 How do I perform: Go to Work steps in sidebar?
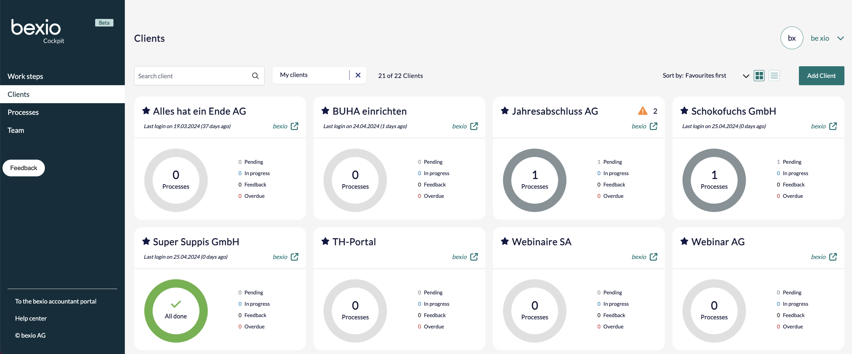26,76
